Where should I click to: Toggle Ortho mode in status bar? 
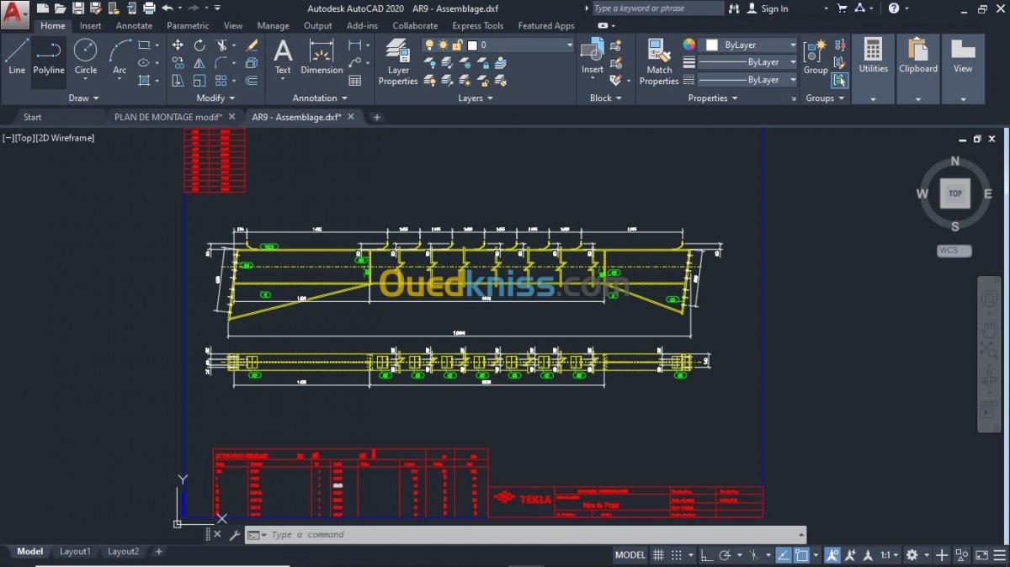(x=707, y=555)
